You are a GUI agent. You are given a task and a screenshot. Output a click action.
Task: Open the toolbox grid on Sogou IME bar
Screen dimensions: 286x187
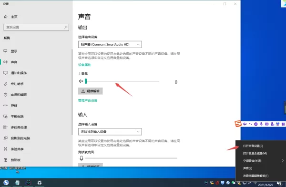point(283,124)
